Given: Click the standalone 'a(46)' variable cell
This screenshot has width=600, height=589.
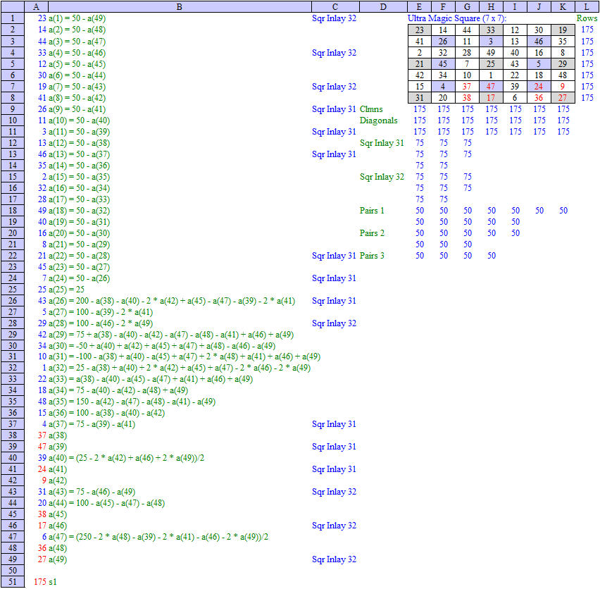Looking at the screenshot, I should 58,526.
